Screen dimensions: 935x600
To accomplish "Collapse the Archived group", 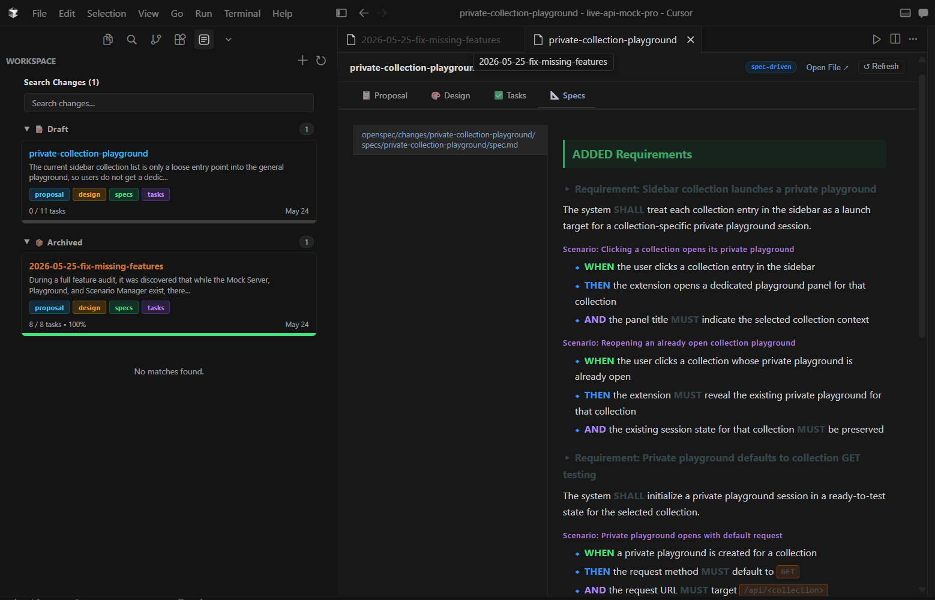I will (x=27, y=242).
